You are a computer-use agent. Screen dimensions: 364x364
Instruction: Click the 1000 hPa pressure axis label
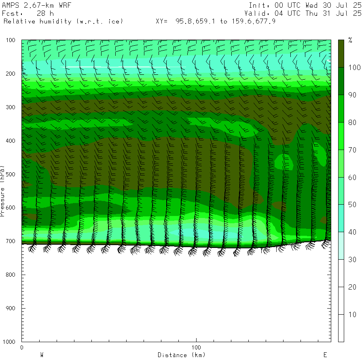pos(9,342)
